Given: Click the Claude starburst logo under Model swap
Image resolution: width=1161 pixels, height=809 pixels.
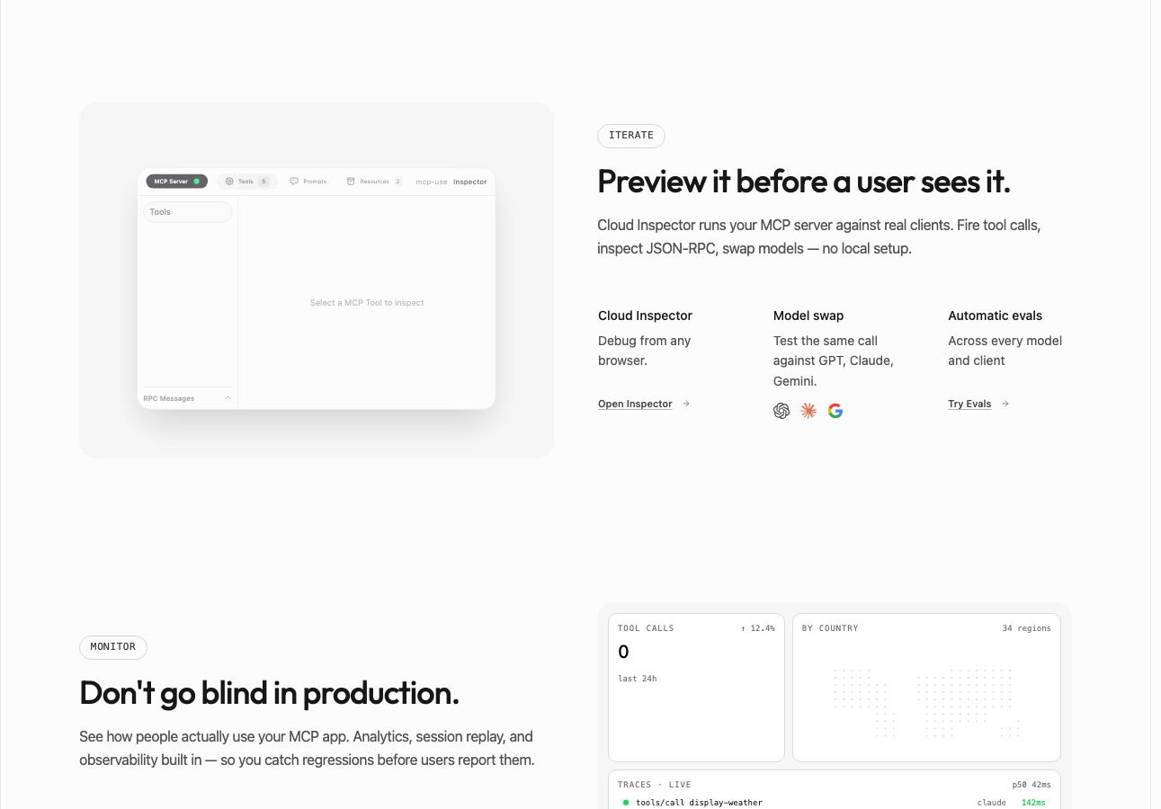Looking at the screenshot, I should coord(808,411).
